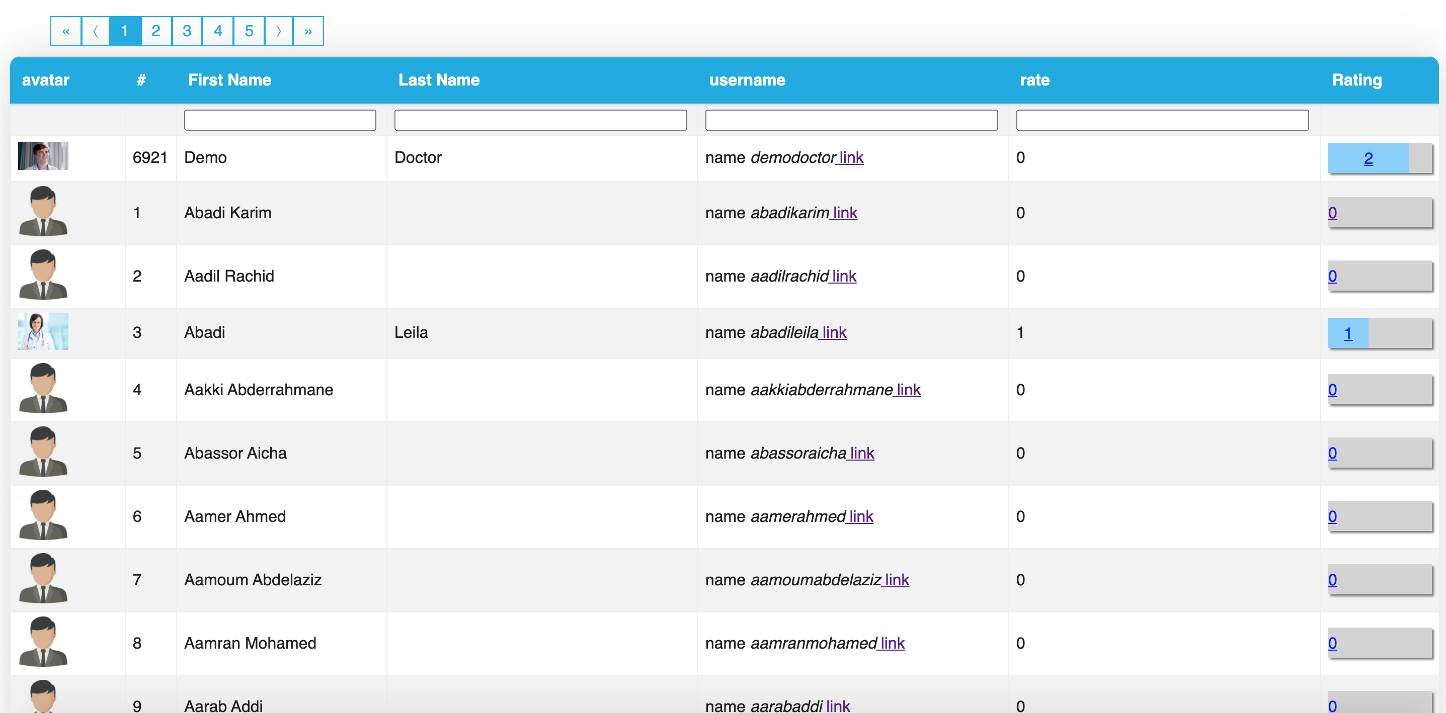Click the previous page arrow icon

click(96, 31)
